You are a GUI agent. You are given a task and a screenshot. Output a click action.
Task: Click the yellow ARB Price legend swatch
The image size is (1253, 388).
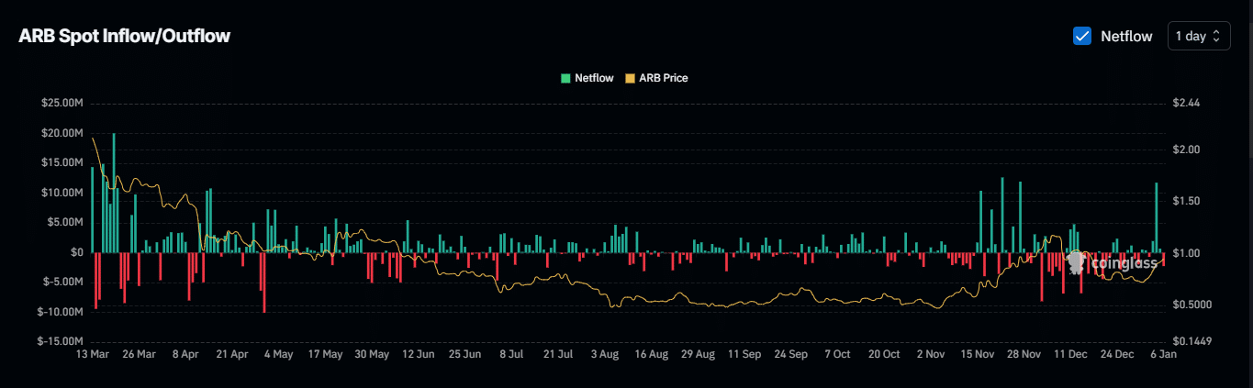pyautogui.click(x=630, y=78)
